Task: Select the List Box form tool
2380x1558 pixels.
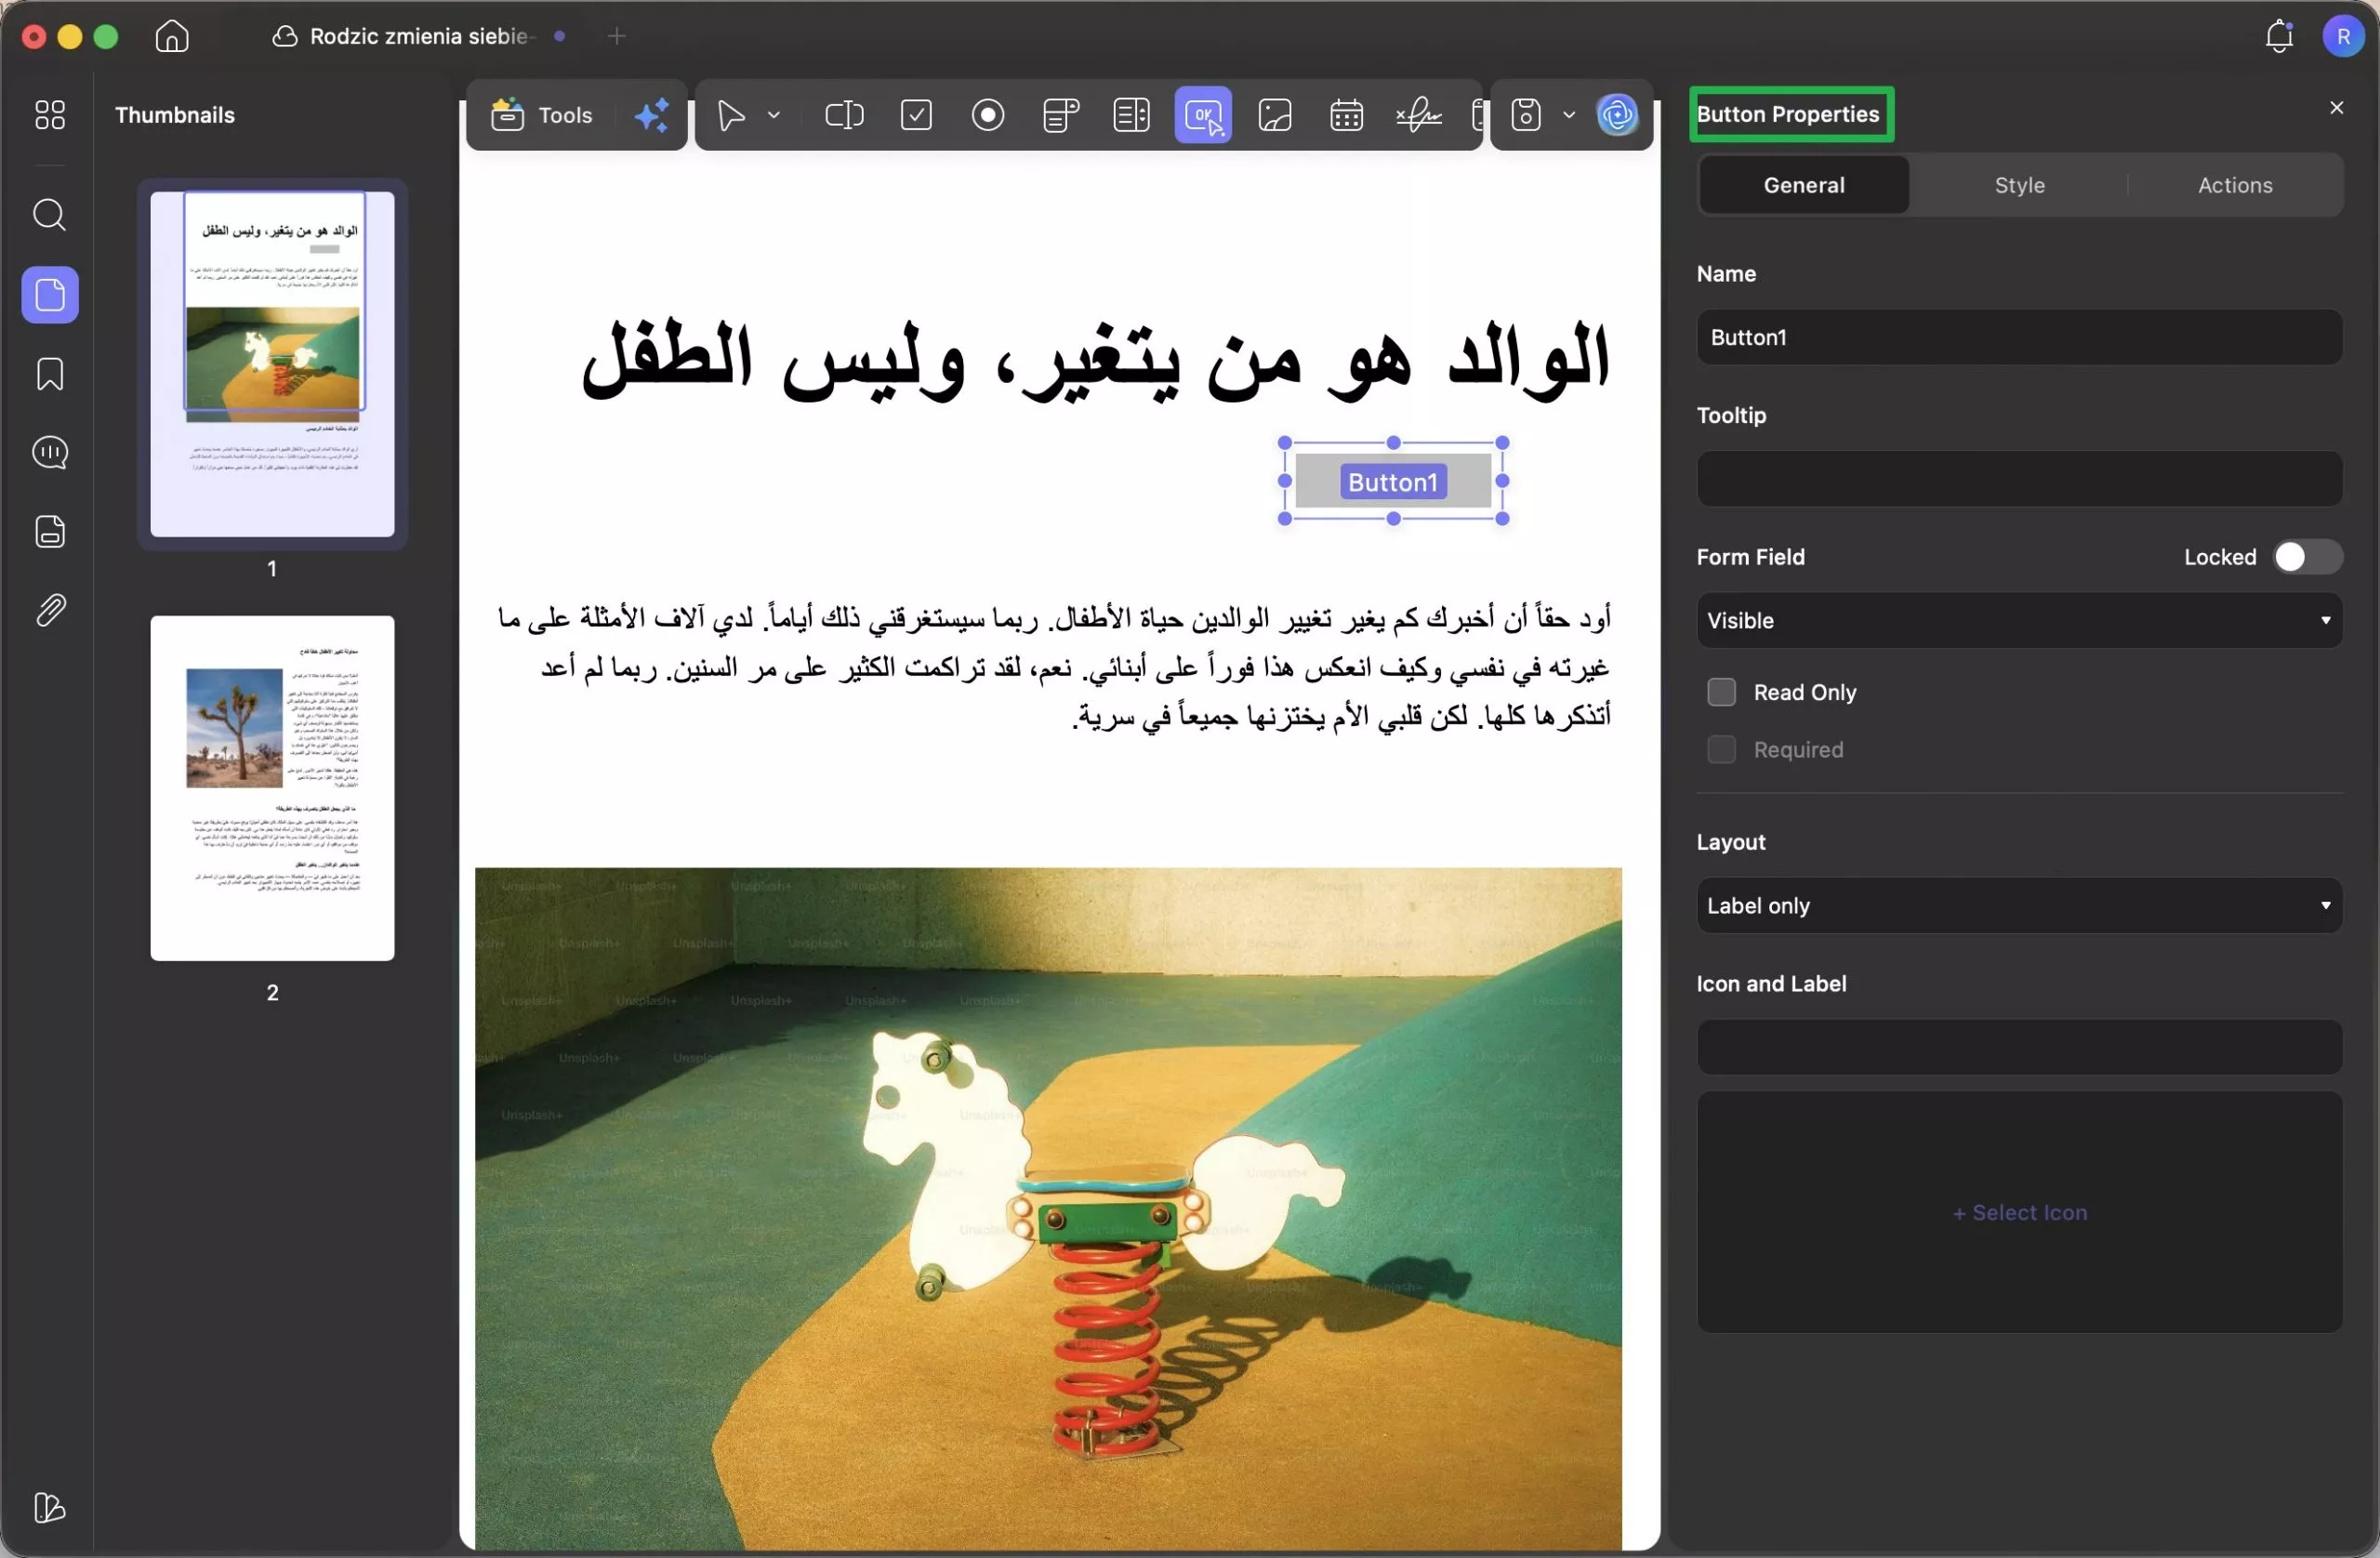Action: (1131, 115)
